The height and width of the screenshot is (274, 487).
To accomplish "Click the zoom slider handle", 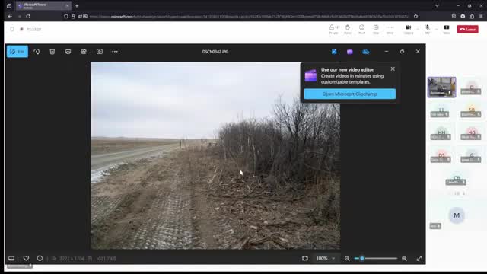I will point(362,258).
